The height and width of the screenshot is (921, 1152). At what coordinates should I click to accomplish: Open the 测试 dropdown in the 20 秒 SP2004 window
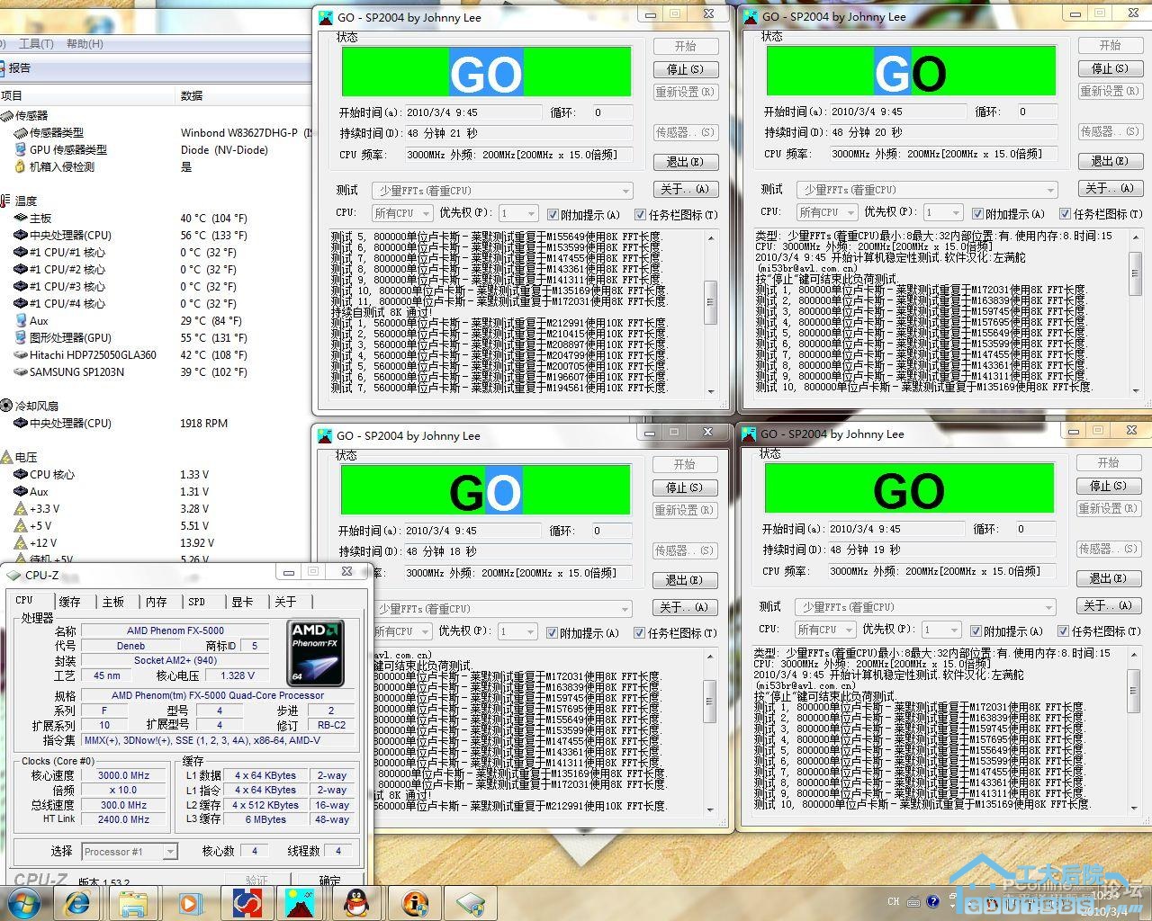[x=927, y=190]
